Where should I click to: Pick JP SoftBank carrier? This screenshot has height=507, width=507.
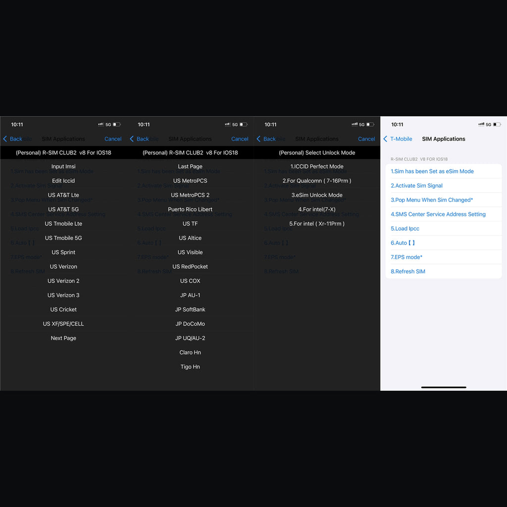(190, 309)
